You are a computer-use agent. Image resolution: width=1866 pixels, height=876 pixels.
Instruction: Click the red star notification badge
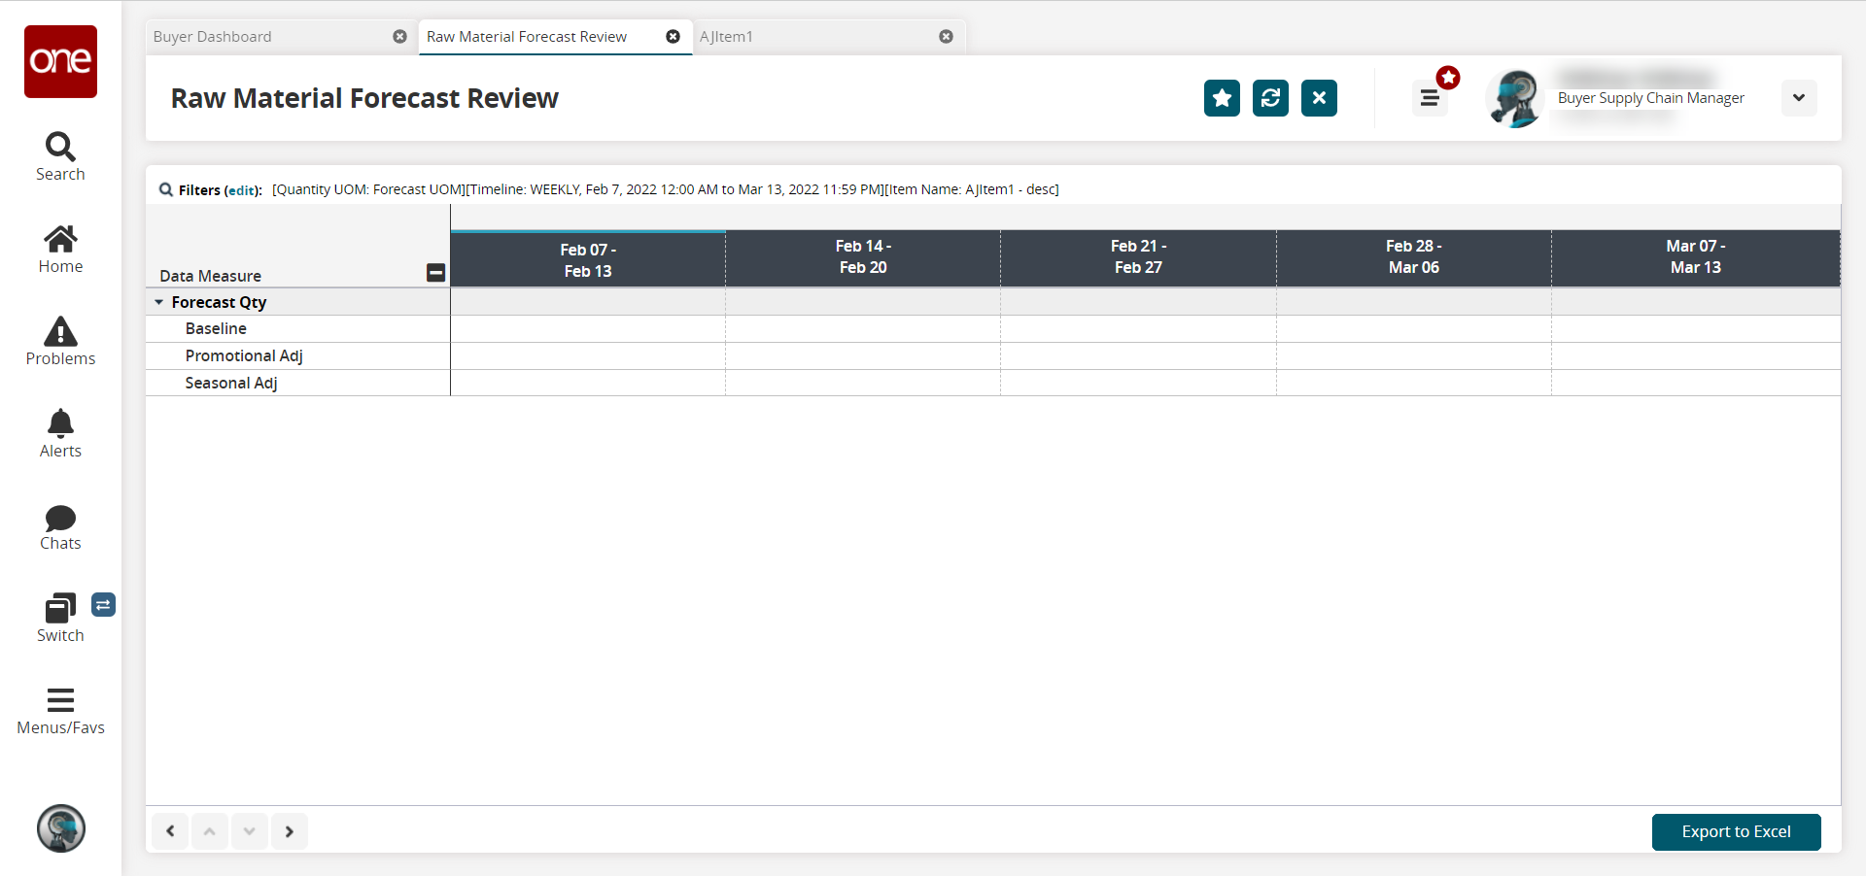coord(1448,78)
